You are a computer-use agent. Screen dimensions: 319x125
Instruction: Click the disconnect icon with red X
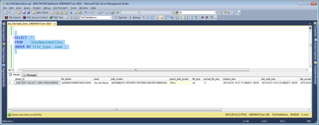(76, 18)
